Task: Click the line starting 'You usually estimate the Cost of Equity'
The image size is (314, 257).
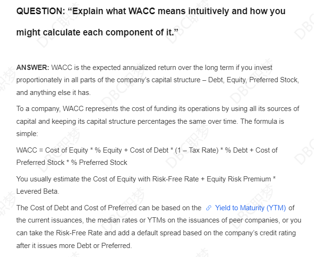Action: click(146, 179)
